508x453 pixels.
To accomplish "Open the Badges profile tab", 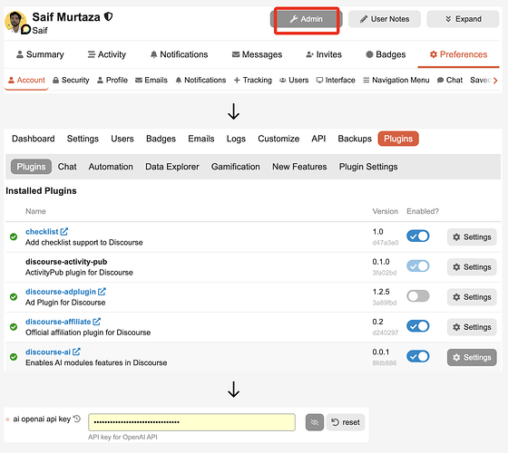I will [x=386, y=54].
